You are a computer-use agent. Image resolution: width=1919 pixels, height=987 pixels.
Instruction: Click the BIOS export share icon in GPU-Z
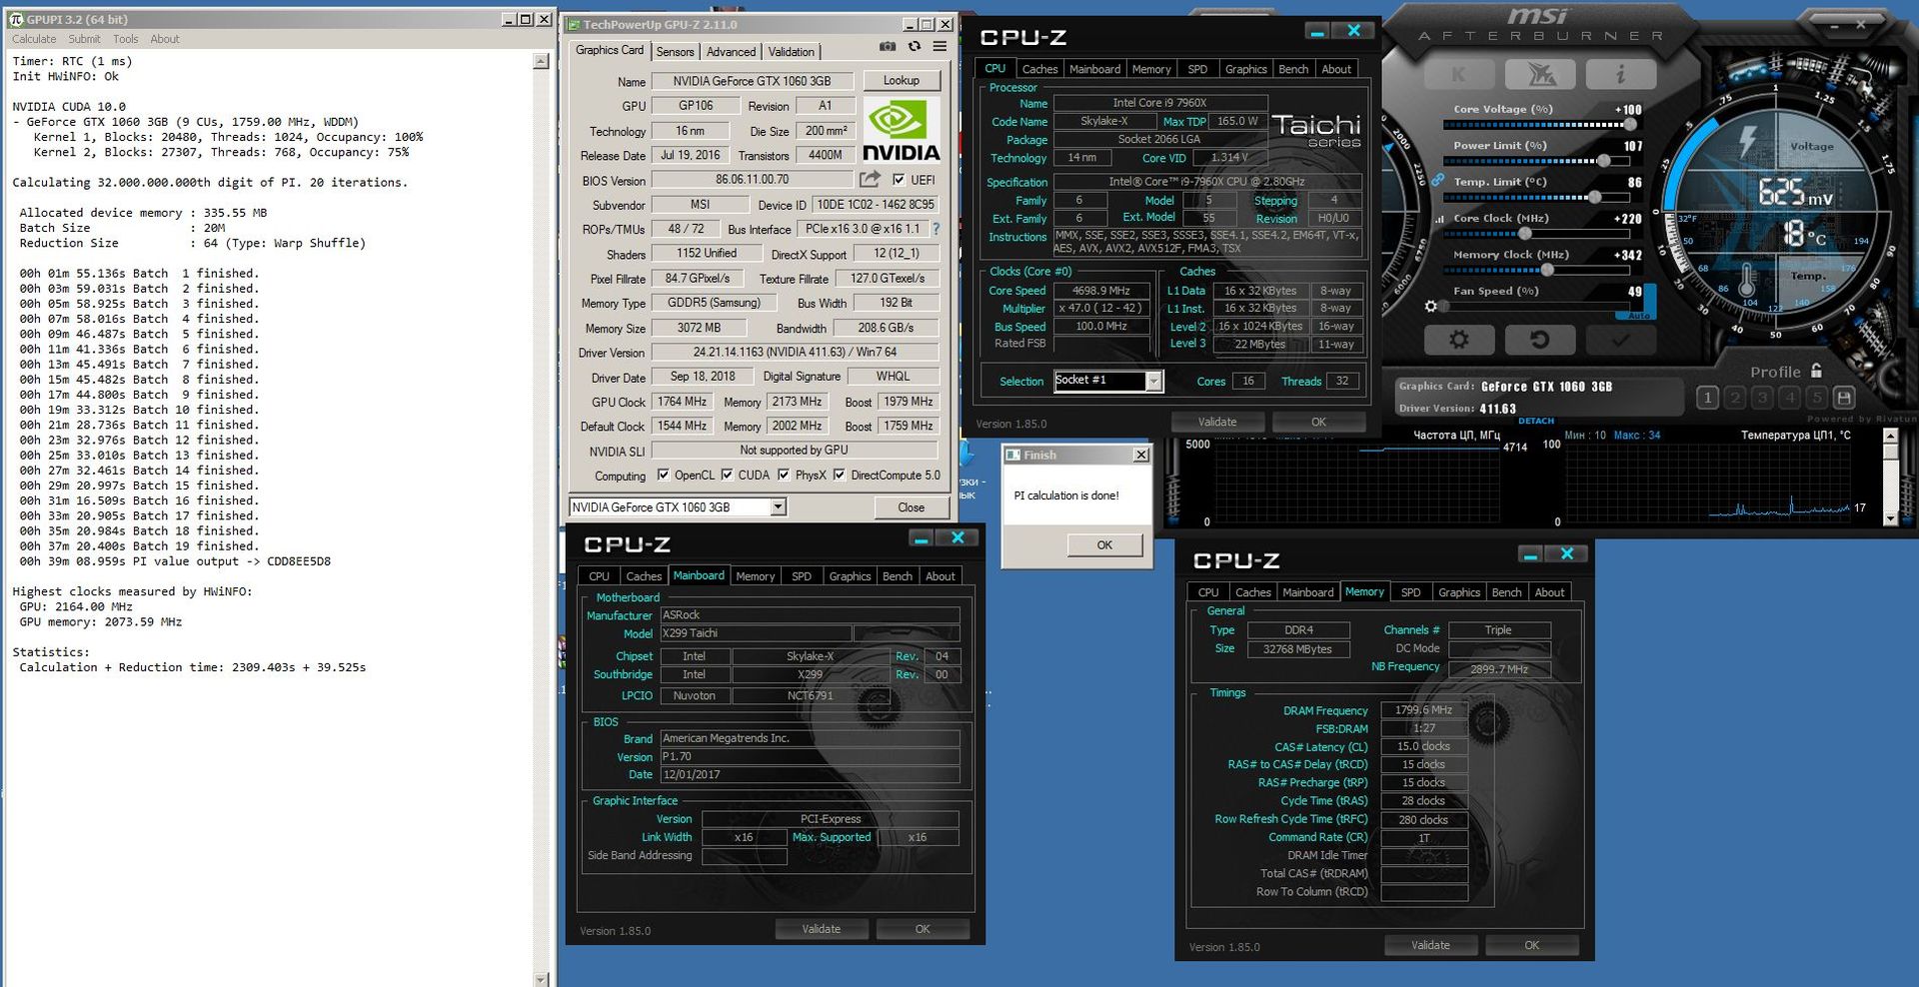coord(870,179)
